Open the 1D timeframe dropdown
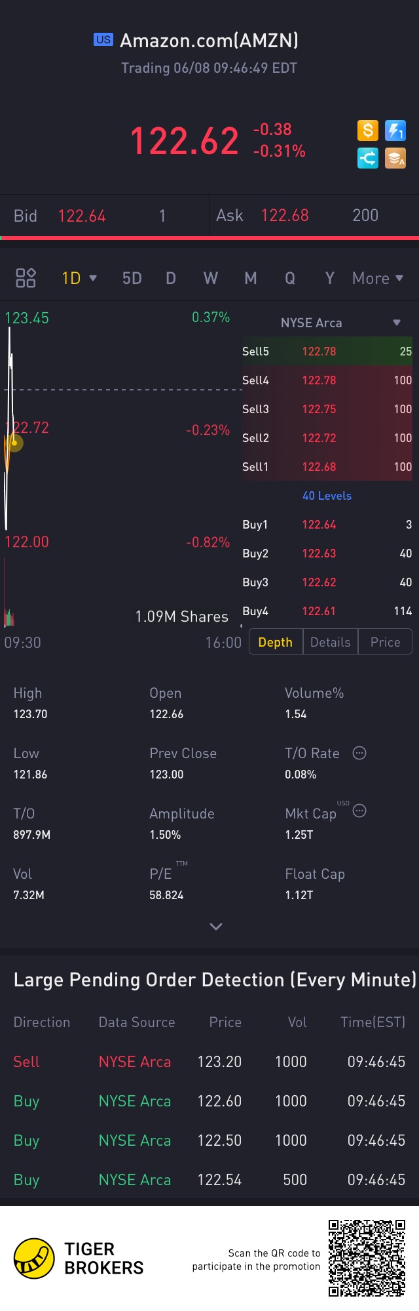This screenshot has height=1311, width=419. 79,278
